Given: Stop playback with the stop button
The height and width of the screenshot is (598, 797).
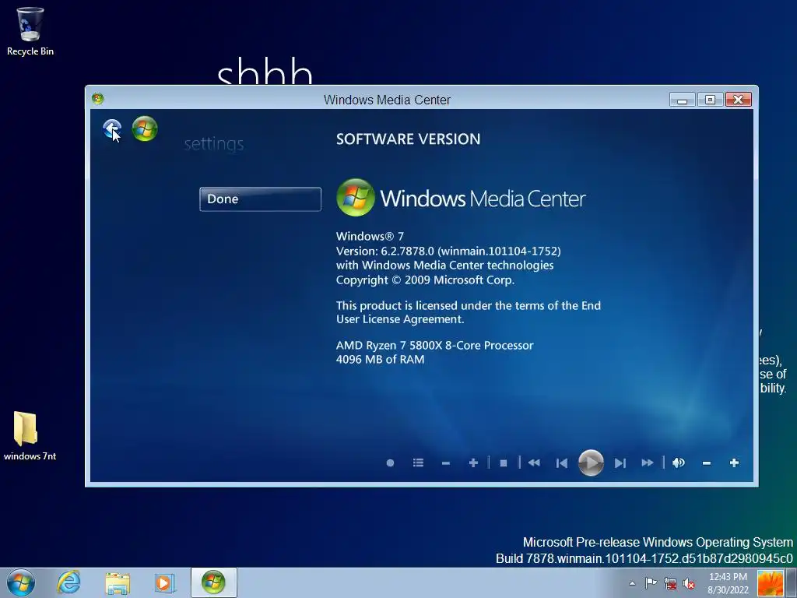Looking at the screenshot, I should click(504, 463).
